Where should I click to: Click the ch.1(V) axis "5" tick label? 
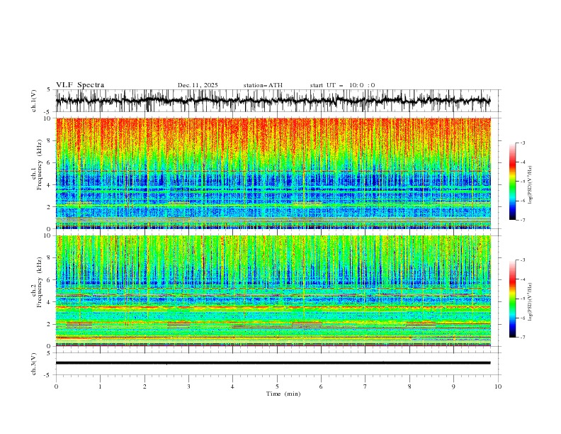coord(49,90)
